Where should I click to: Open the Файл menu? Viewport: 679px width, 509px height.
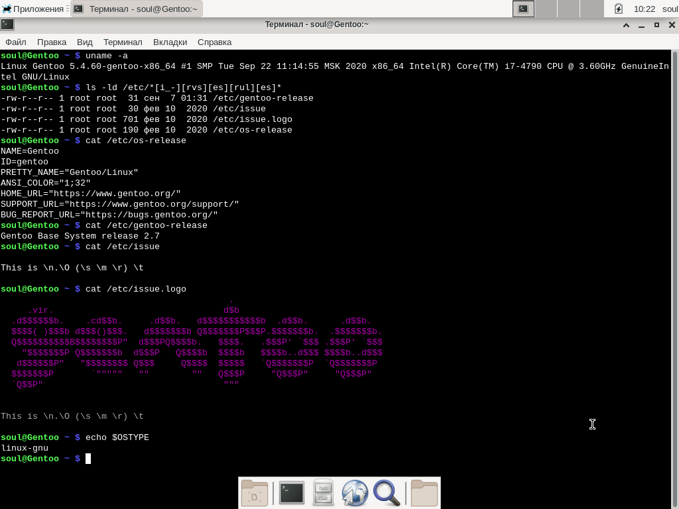click(16, 42)
